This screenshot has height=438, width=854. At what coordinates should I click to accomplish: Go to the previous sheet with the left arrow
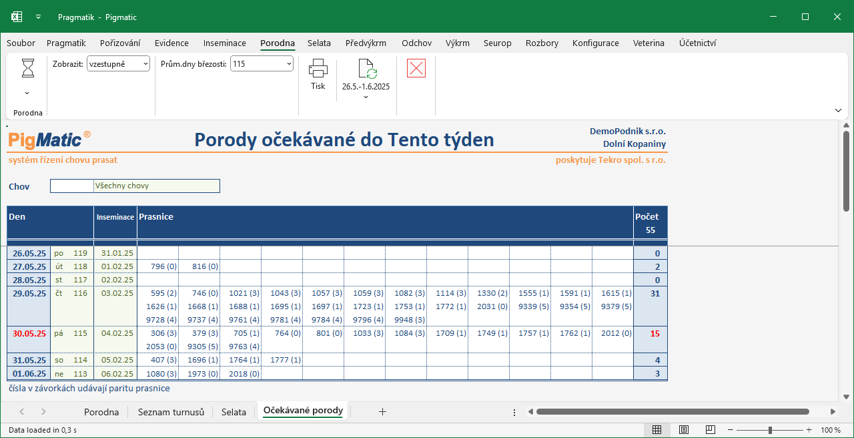coord(22,412)
